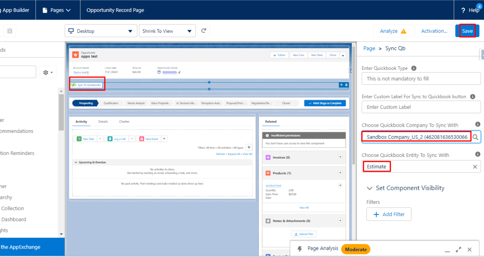Image resolution: width=484 pixels, height=257 pixels.
Task: Click the paste clipboard icon in toolbar
Action: [10, 31]
